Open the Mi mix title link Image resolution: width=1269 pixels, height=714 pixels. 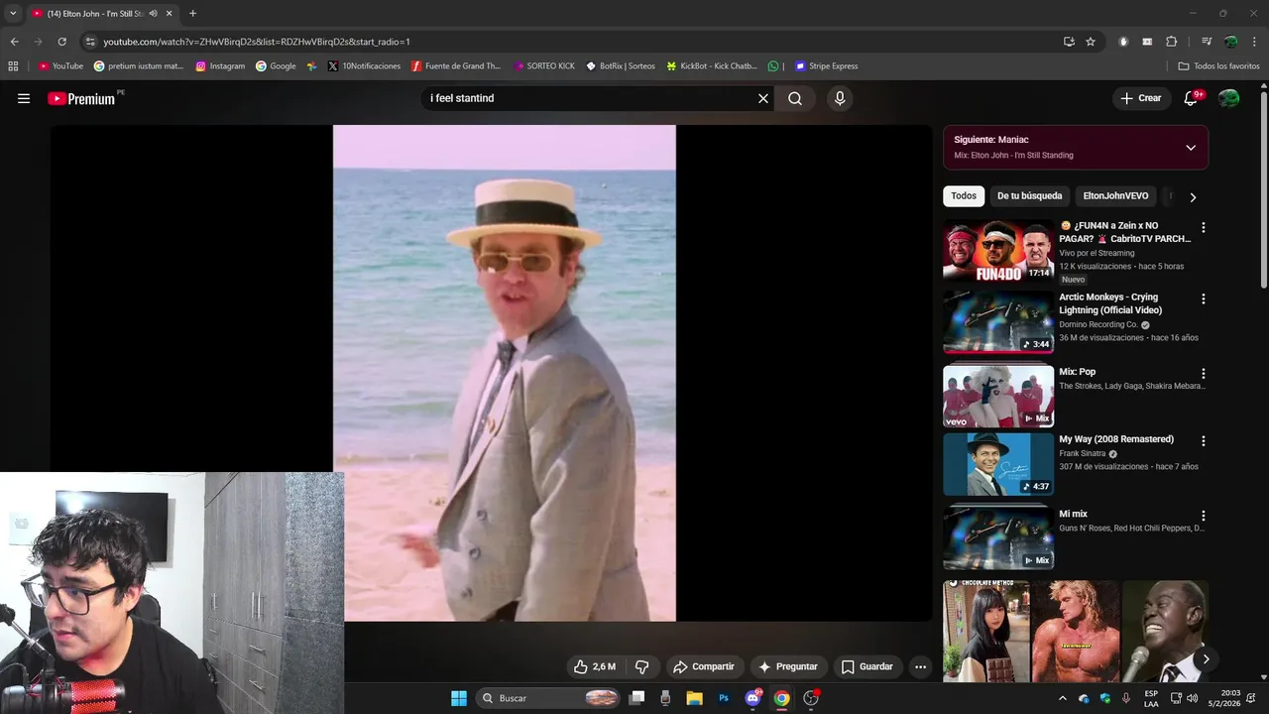[x=1073, y=514]
